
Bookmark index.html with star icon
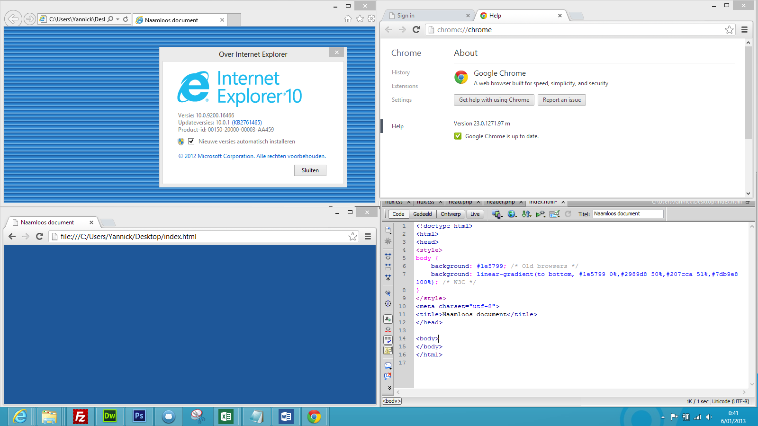pos(352,237)
